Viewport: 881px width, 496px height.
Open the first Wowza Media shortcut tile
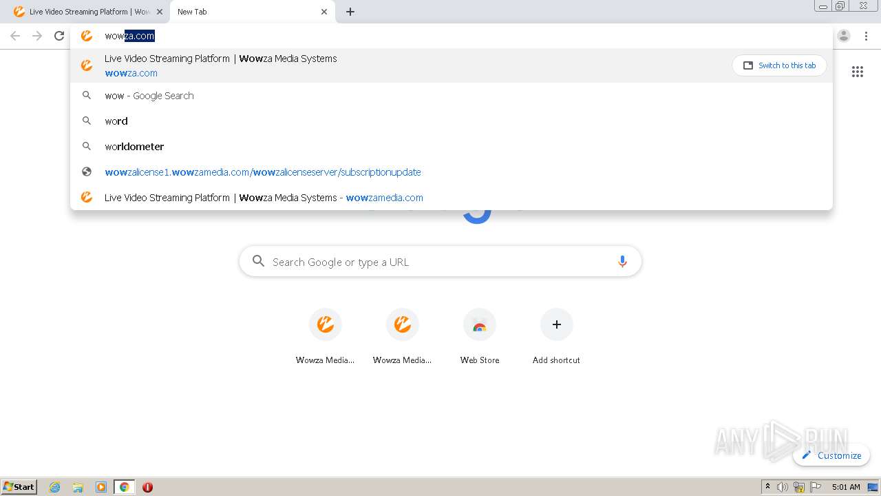click(326, 337)
